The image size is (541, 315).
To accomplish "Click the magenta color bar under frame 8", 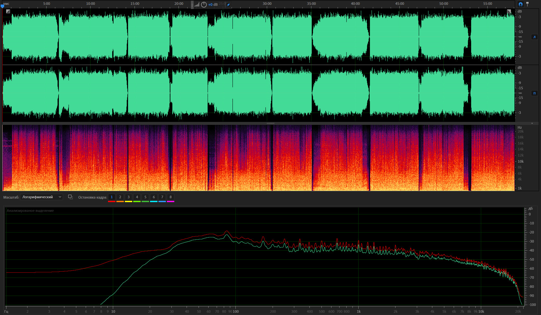I will point(170,201).
